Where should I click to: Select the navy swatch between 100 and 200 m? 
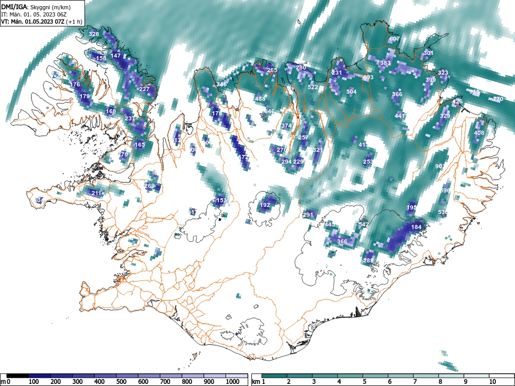pyautogui.click(x=40, y=376)
